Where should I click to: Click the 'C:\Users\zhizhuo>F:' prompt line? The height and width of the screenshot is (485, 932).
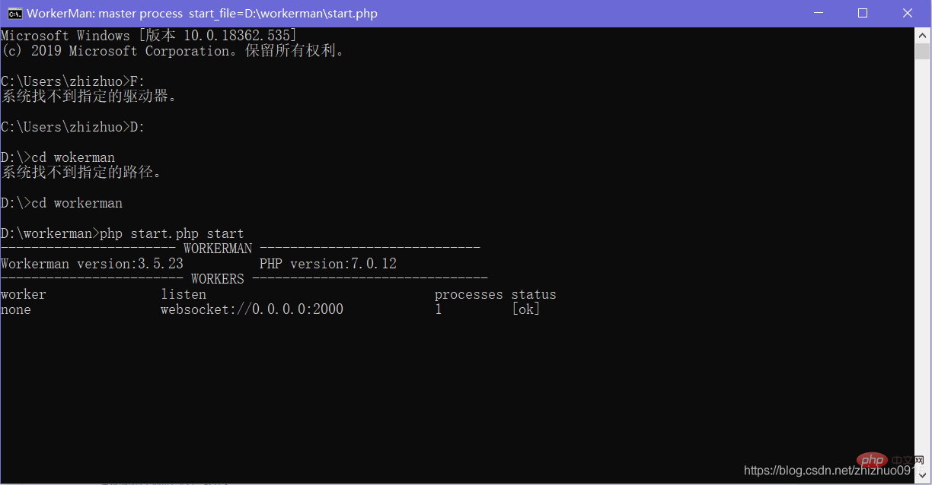point(73,81)
